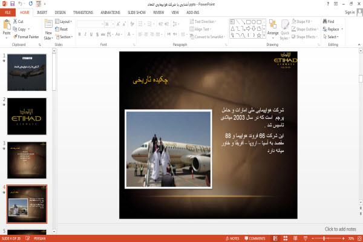The width and height of the screenshot is (363, 242).
Task: Click Convert to SmartArt button
Action: 208,37
